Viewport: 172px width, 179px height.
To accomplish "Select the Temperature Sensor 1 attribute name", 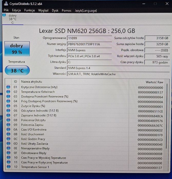I will tap(35, 167).
